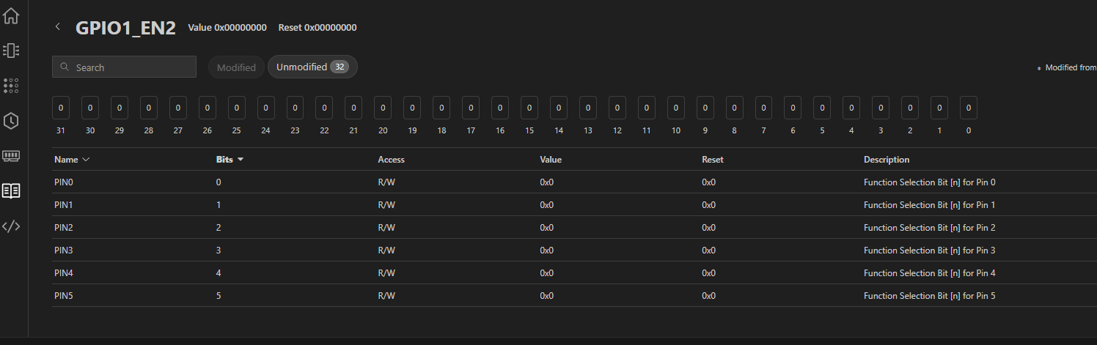1097x345 pixels.
Task: Open the Home icon in sidebar
Action: [x=11, y=15]
